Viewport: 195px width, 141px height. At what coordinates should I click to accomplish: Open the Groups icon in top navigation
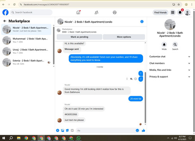click(x=115, y=12)
